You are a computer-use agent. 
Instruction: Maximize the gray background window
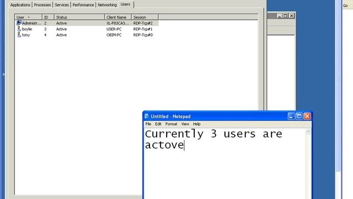pos(285,16)
